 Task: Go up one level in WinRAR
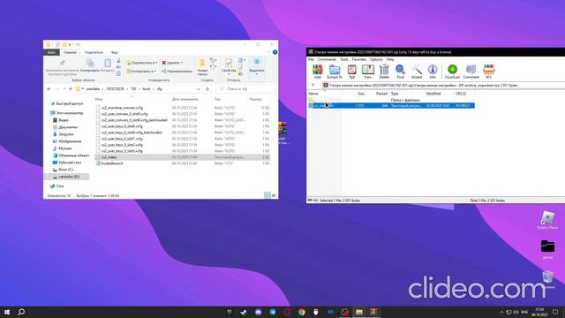pyautogui.click(x=313, y=86)
